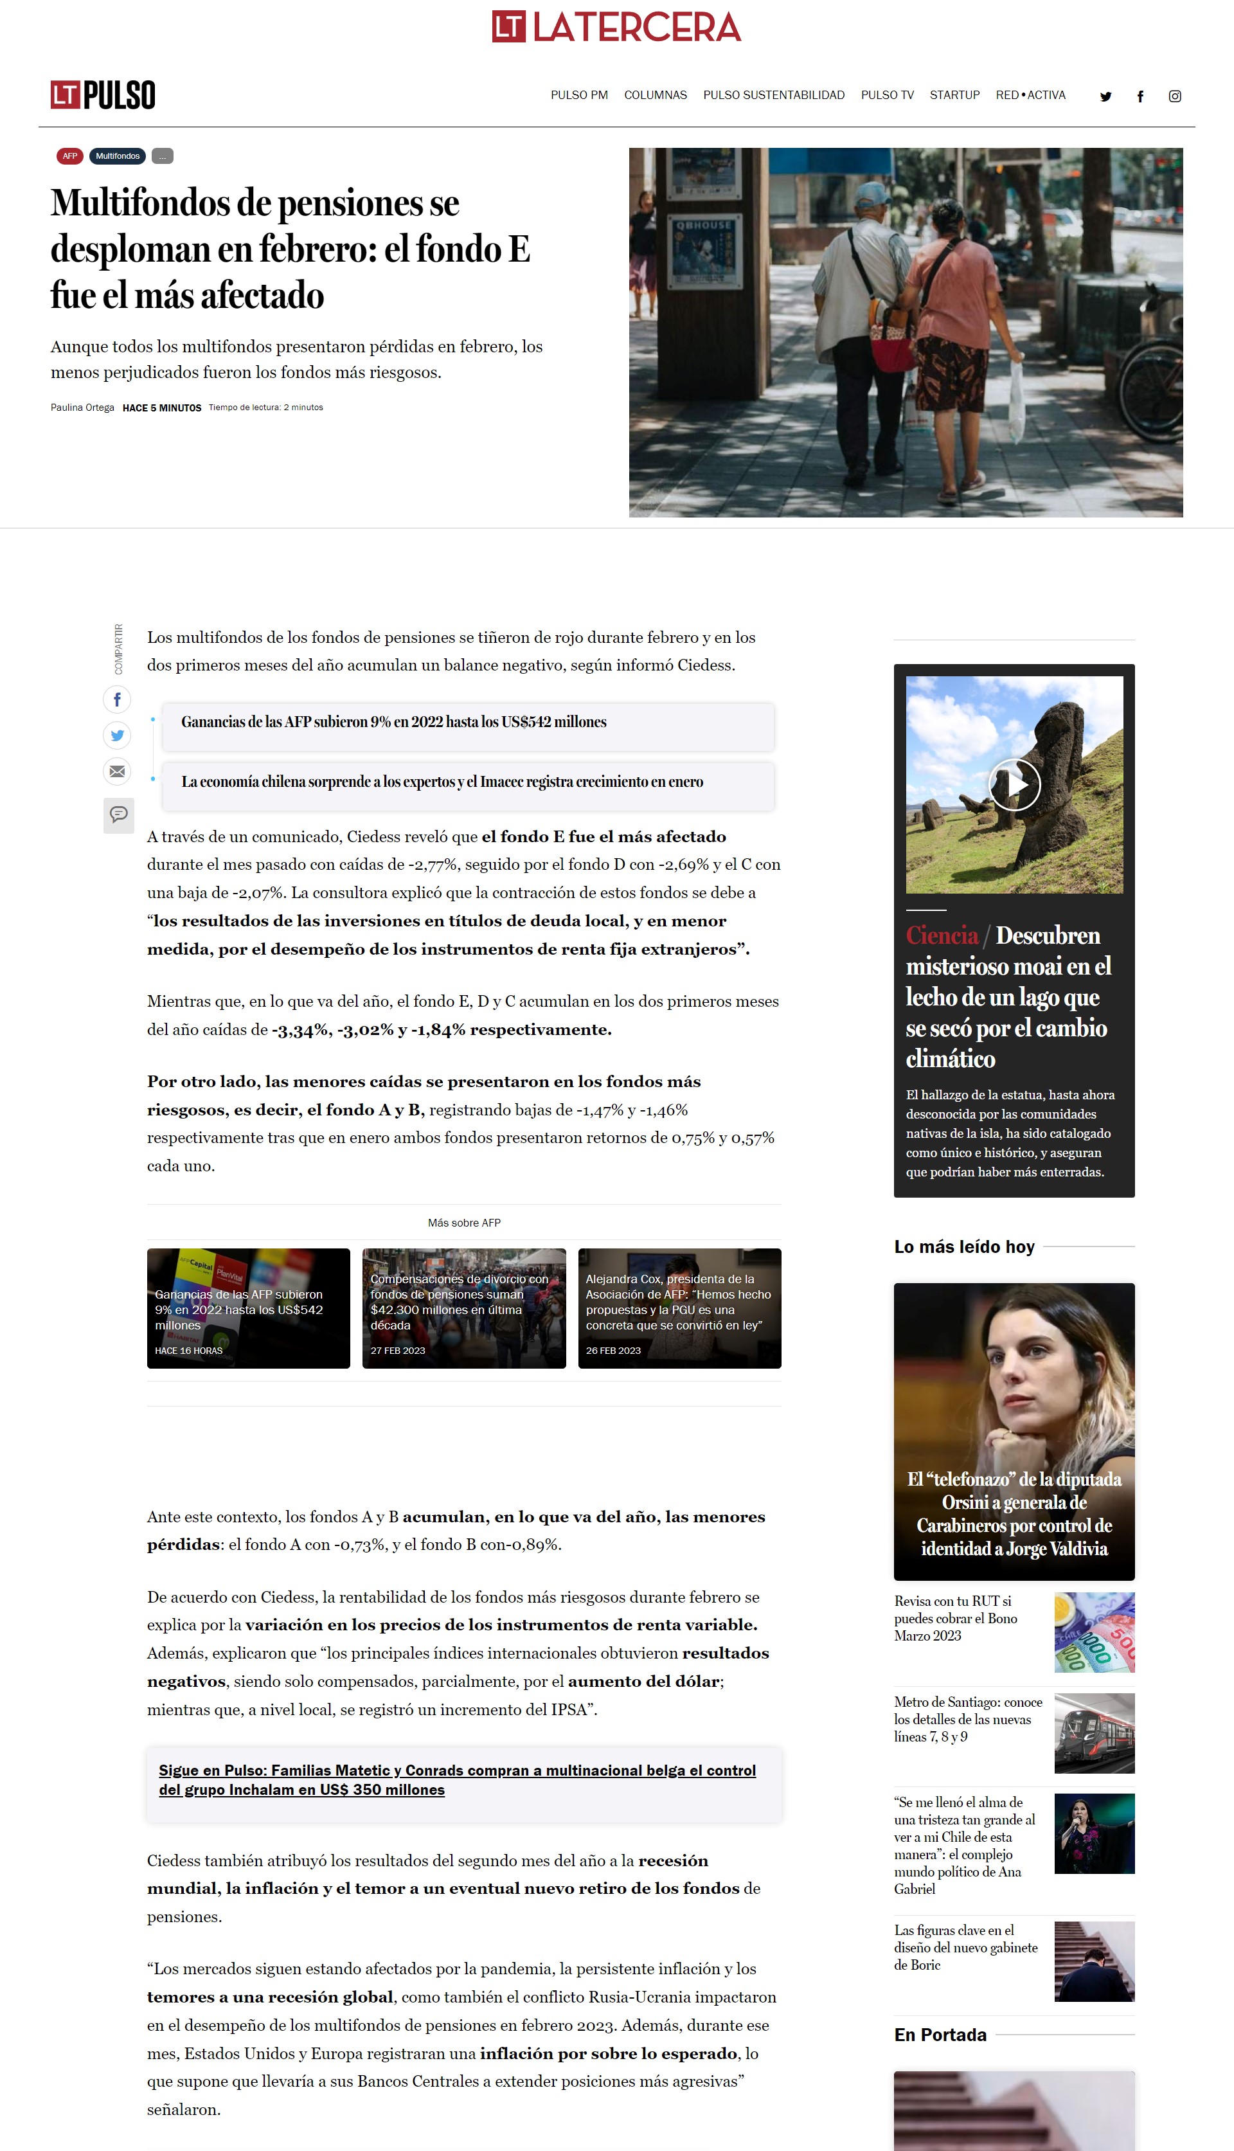This screenshot has width=1234, height=2151.
Task: Open the LT Pulso section logo
Action: pyautogui.click(x=103, y=95)
